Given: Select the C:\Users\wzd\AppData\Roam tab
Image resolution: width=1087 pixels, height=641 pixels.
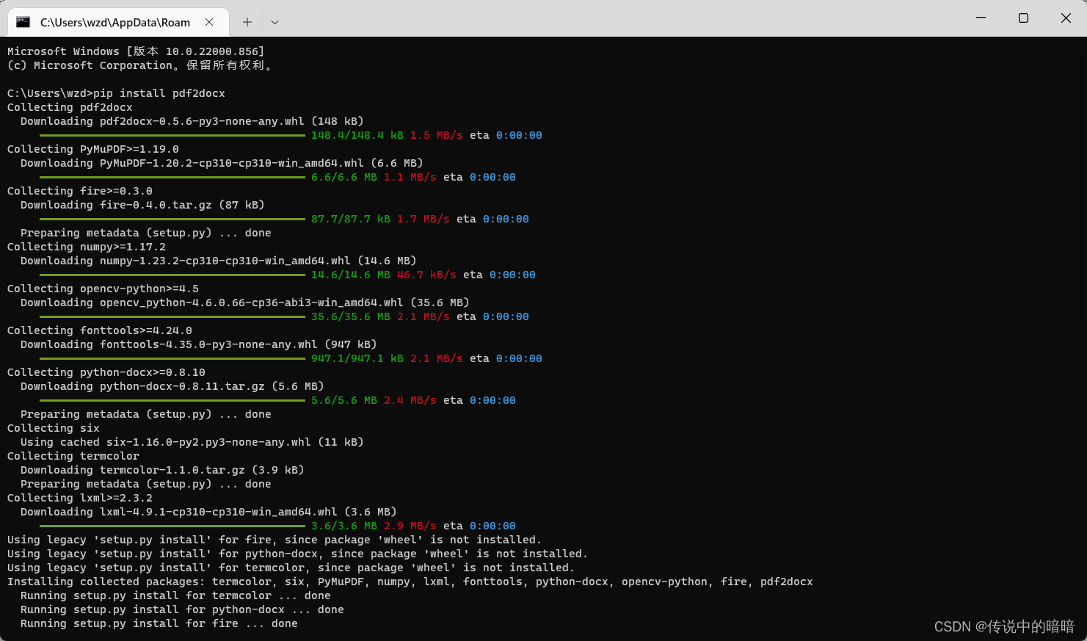Looking at the screenshot, I should pos(117,22).
